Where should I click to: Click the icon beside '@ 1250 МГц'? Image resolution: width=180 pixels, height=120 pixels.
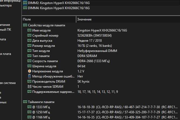29,112
